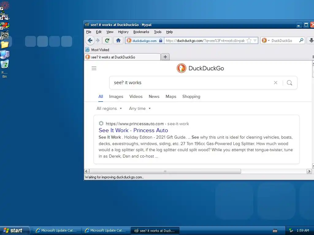Screen dimensions: 314x235
Task: Submit search with DuckDuckGo magnifier icon
Action: coord(289,83)
